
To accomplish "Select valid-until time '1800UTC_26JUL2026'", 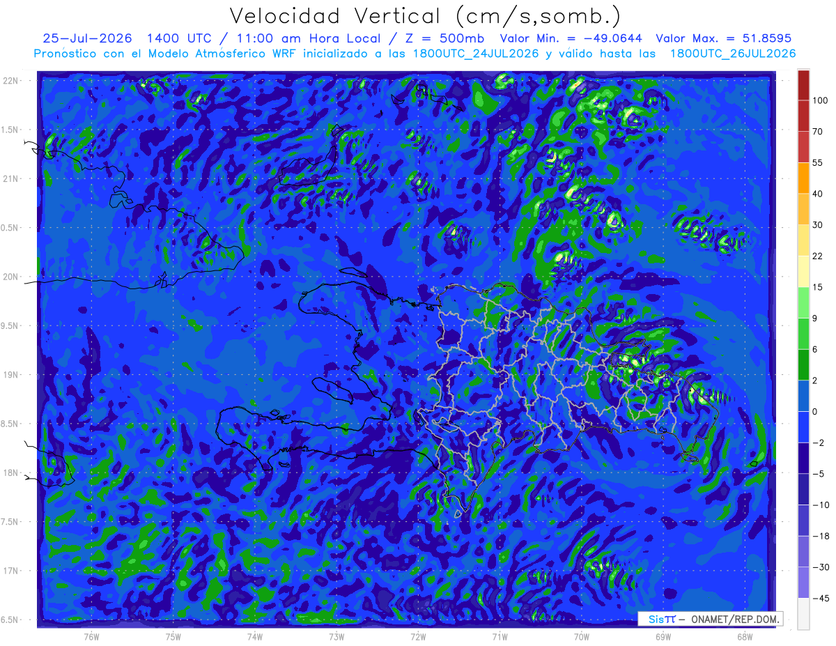I will click(732, 53).
